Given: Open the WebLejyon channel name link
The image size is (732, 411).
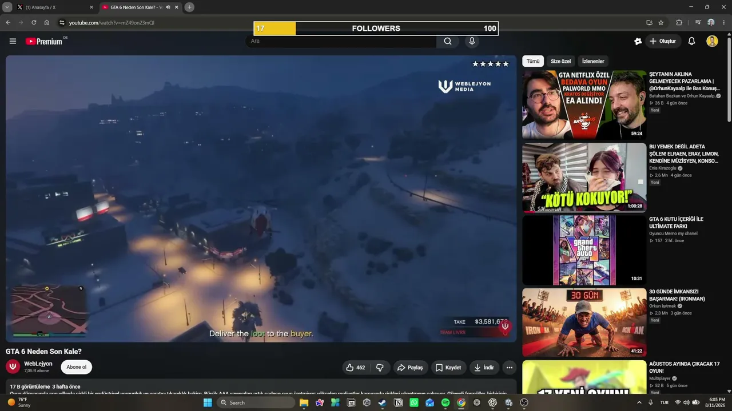Looking at the screenshot, I should (x=38, y=364).
